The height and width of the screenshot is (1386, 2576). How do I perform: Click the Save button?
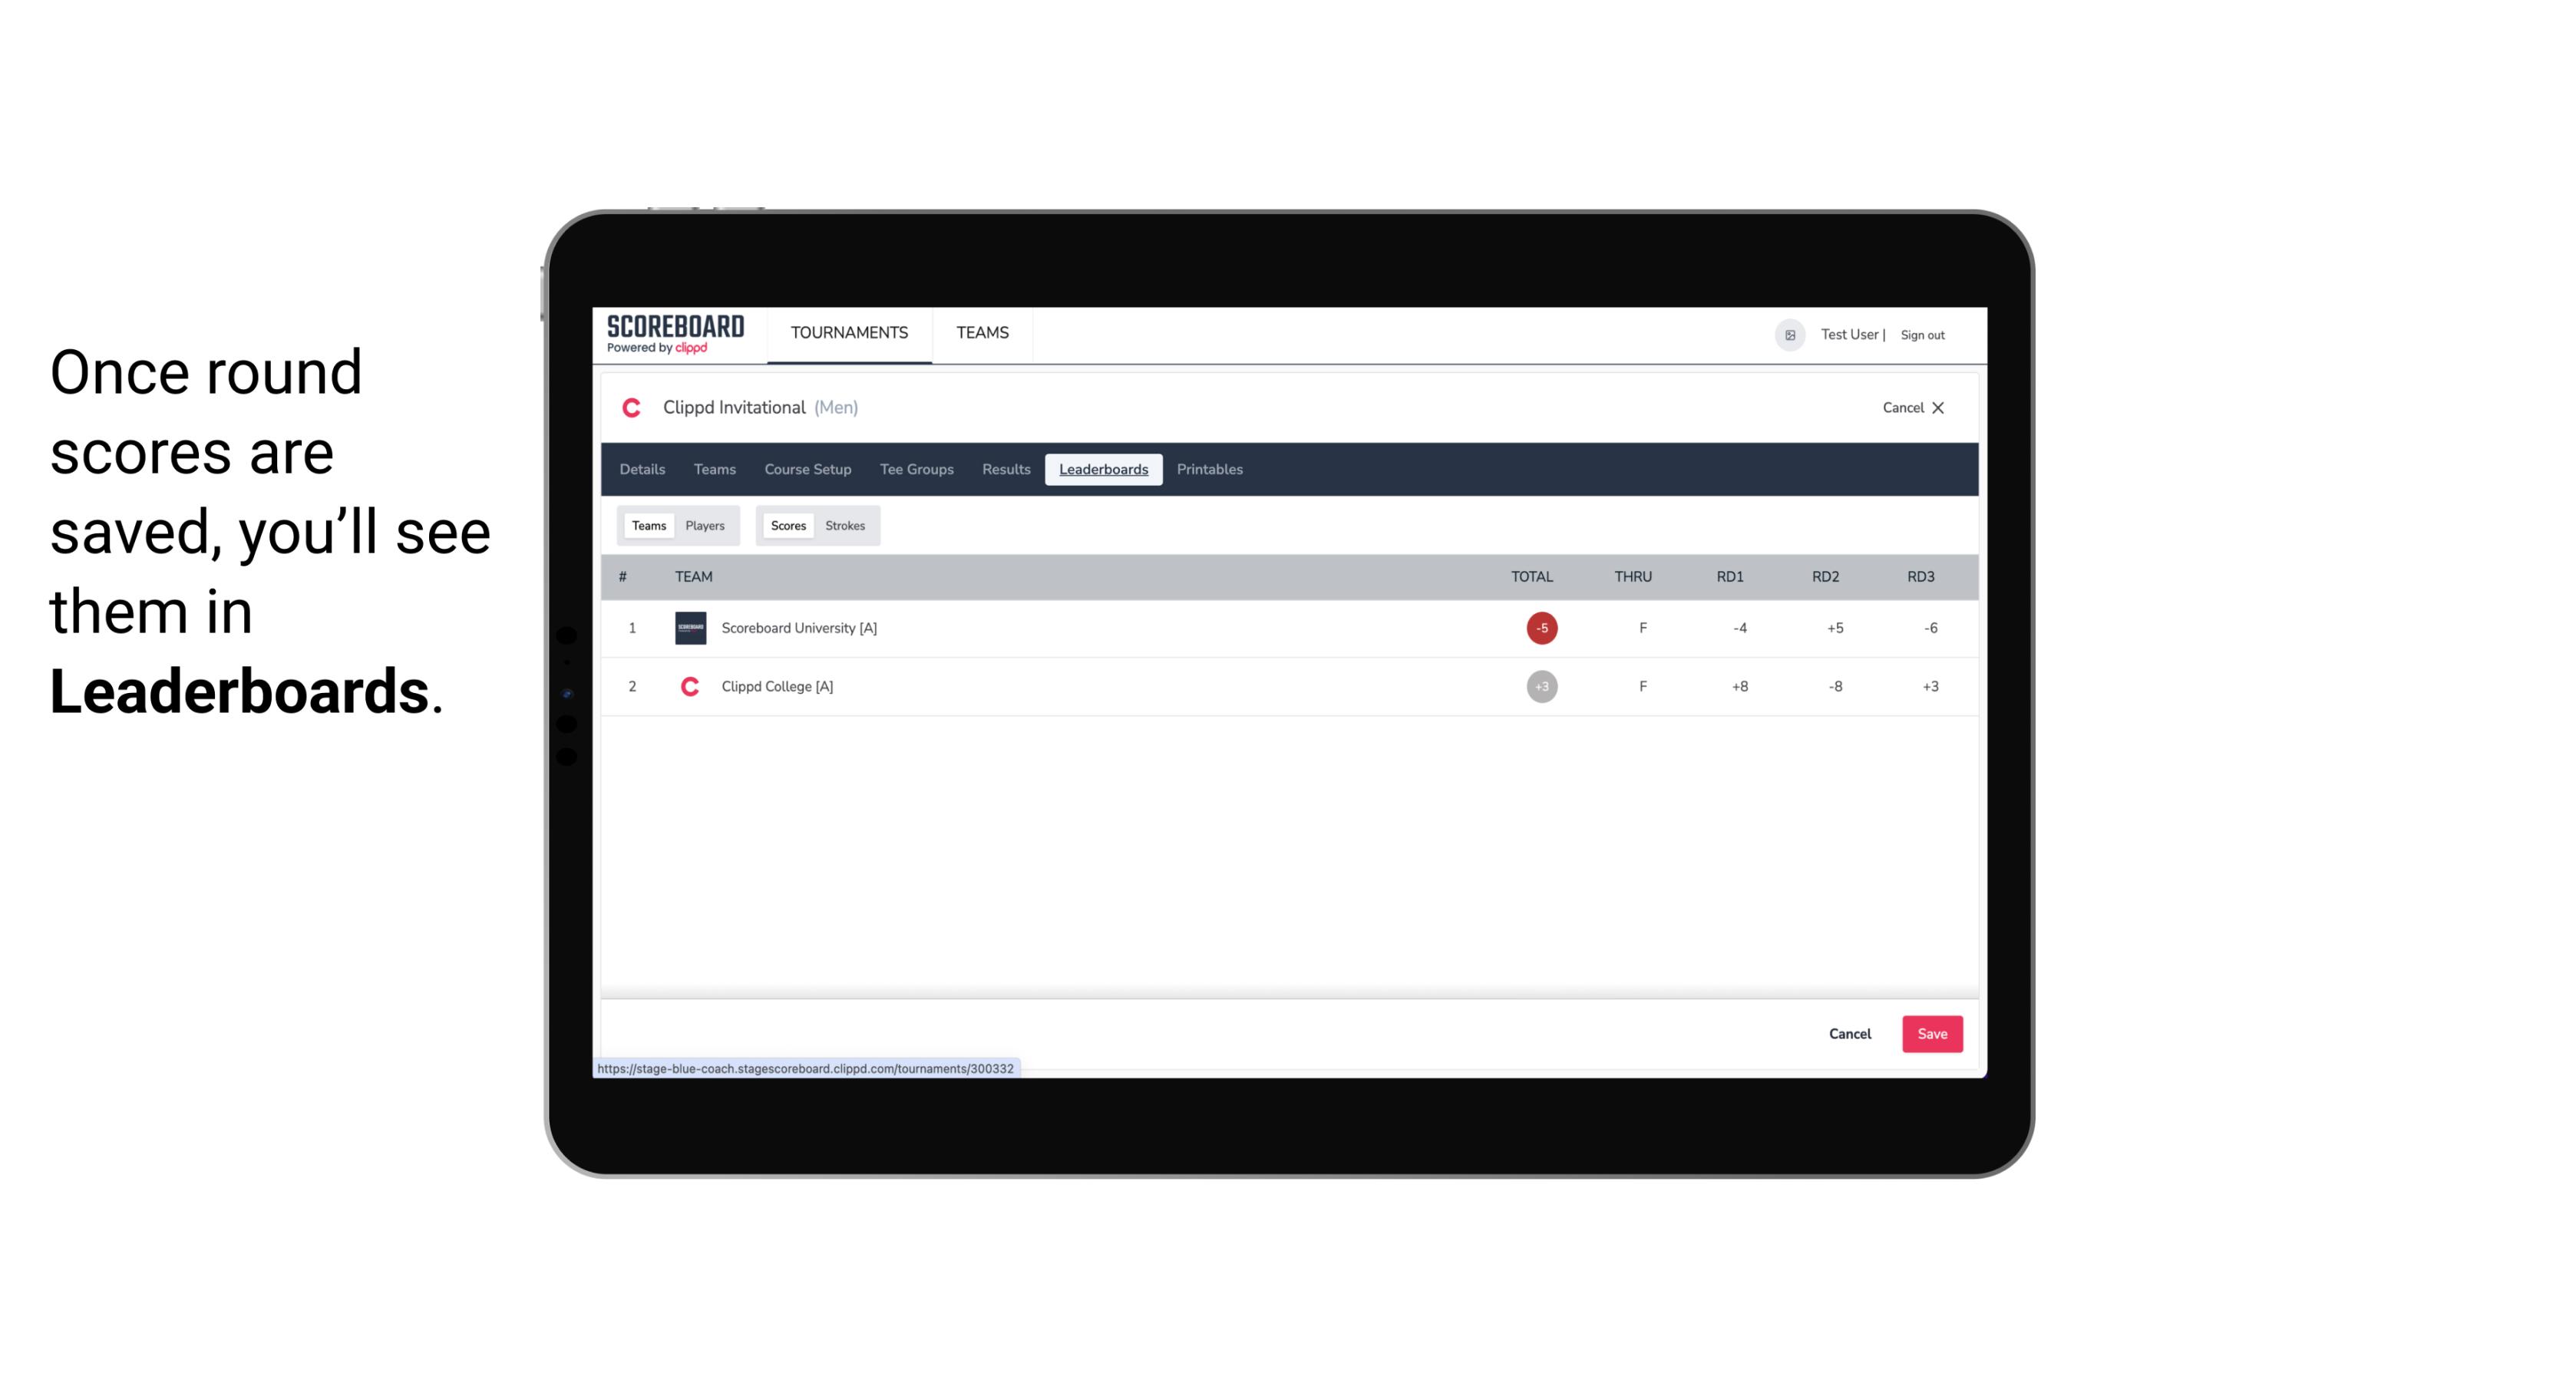click(x=1930, y=1033)
